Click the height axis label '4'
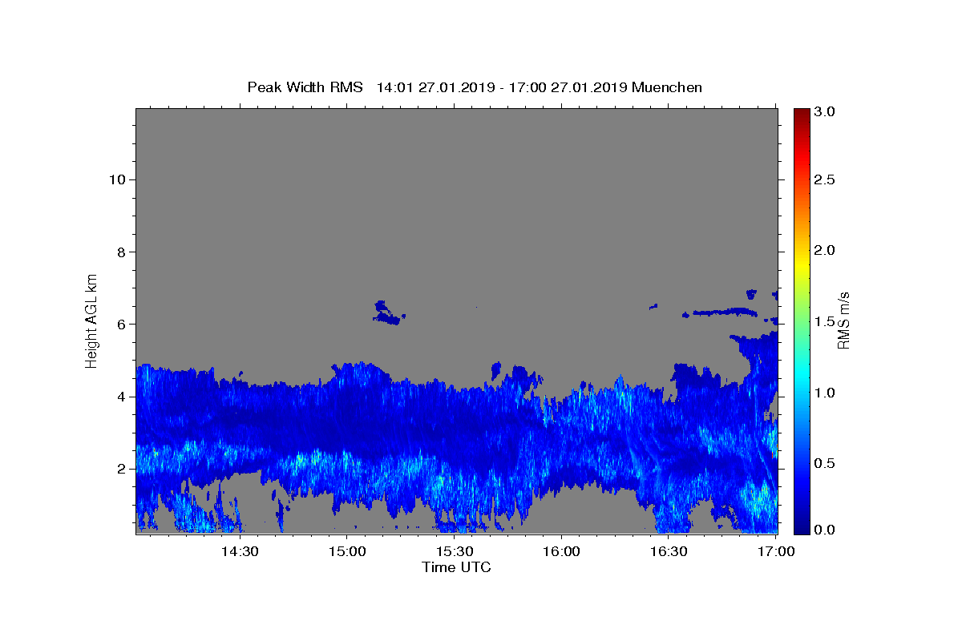The height and width of the screenshot is (641, 962). 119,397
